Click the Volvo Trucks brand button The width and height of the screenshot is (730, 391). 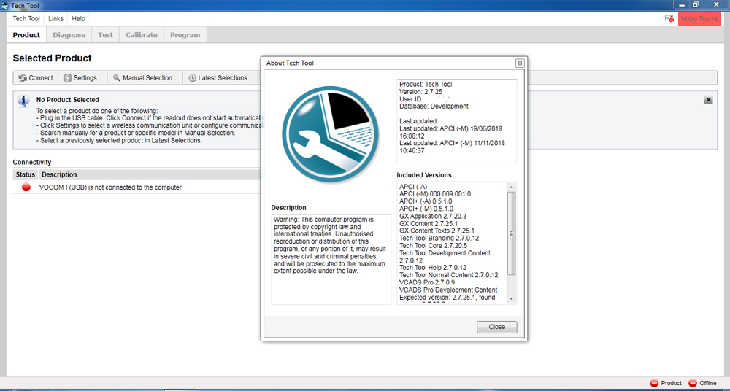[699, 19]
